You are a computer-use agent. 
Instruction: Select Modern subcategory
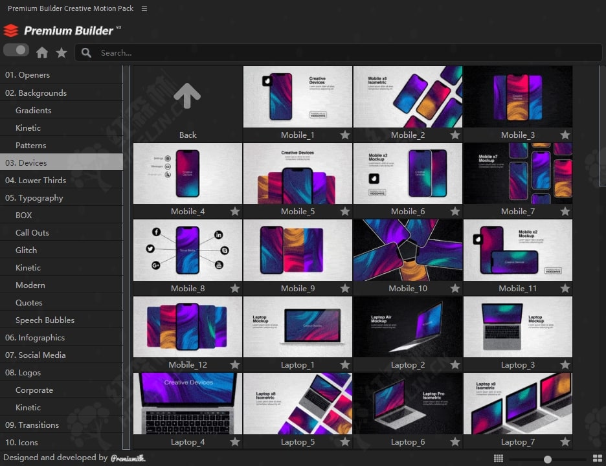pyautogui.click(x=62, y=285)
